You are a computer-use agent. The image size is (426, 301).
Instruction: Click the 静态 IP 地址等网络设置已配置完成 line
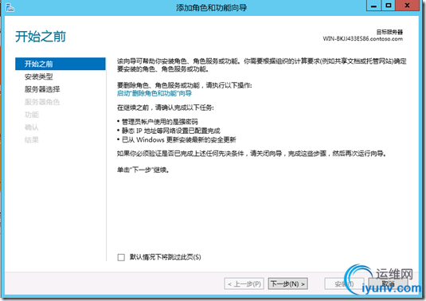(x=171, y=131)
